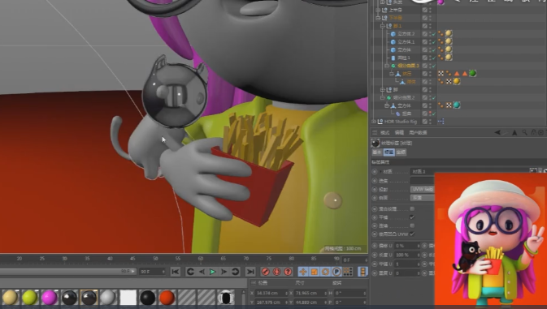Uncheck the 平铺 tile checkbox
Screen dimensions: 547x309
tap(412, 217)
